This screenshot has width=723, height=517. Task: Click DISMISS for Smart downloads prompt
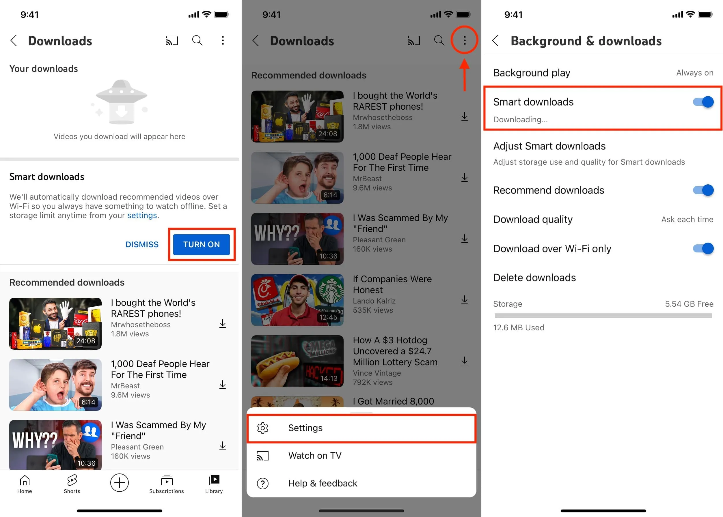(143, 244)
